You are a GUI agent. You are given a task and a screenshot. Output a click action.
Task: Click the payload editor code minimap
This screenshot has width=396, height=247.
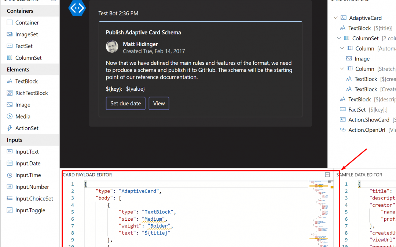click(319, 213)
